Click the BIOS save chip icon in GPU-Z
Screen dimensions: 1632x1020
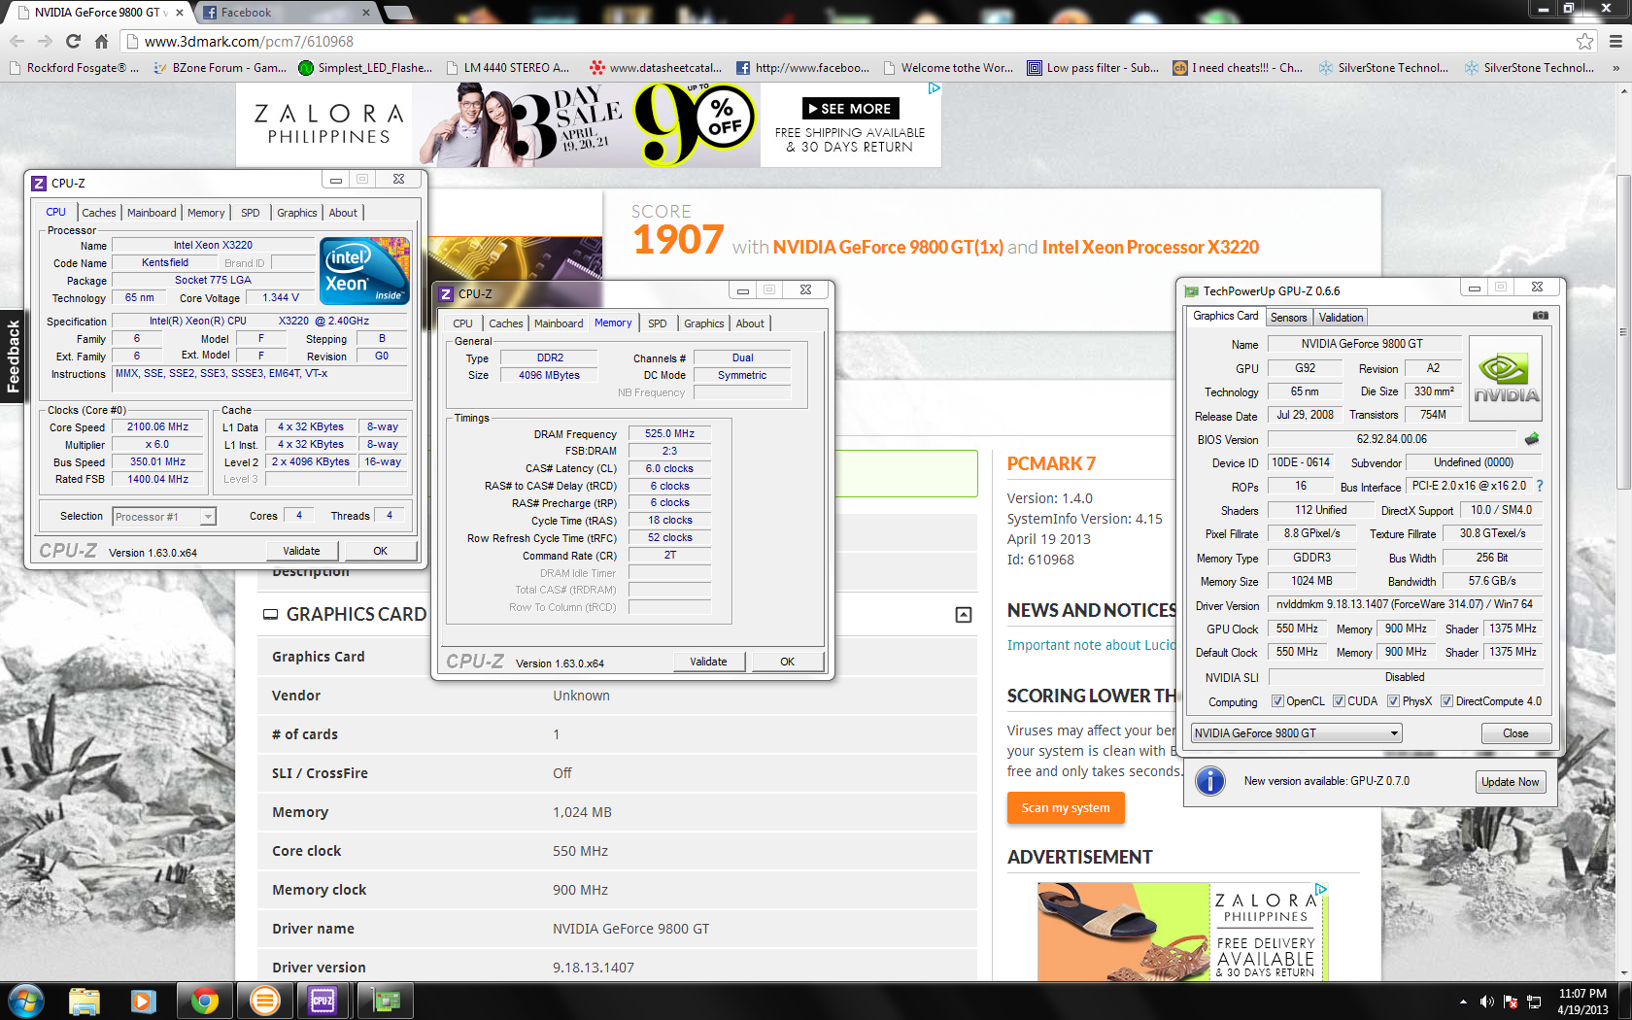click(x=1532, y=439)
